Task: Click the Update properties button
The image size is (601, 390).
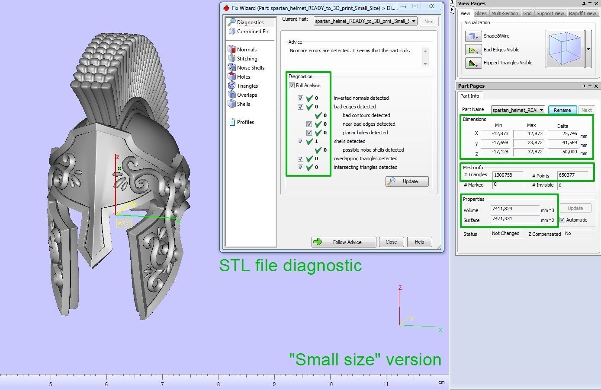Action: 575,208
